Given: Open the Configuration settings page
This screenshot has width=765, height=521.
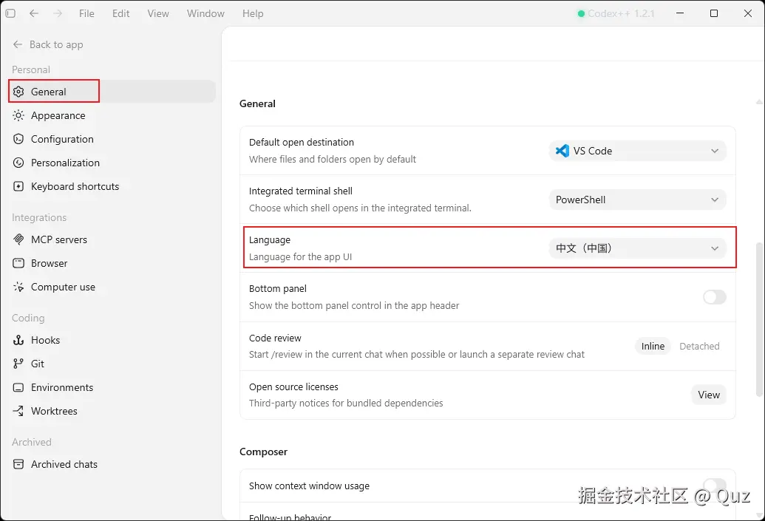Looking at the screenshot, I should click(x=112, y=139).
